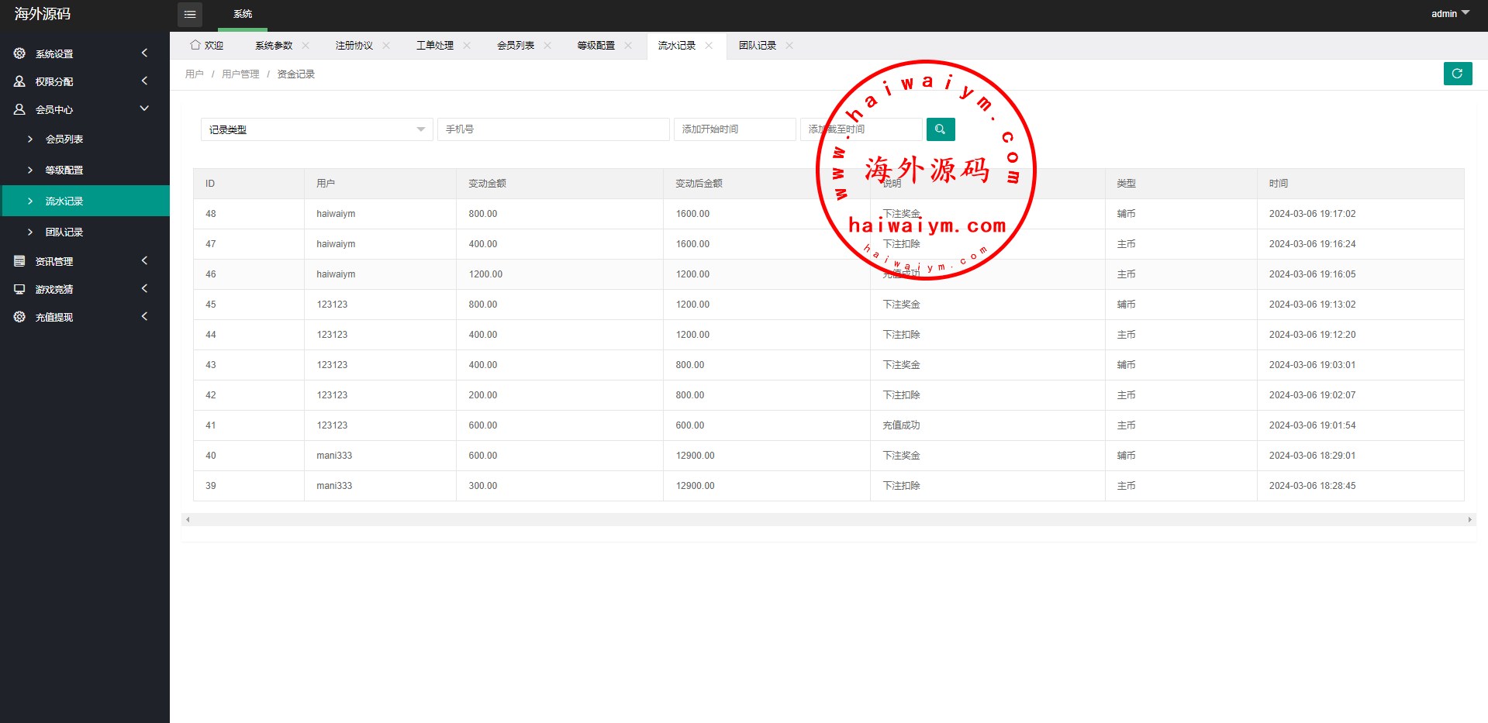The width and height of the screenshot is (1488, 723).
Task: Open 会员列表 in the sidebar
Action: click(x=64, y=139)
